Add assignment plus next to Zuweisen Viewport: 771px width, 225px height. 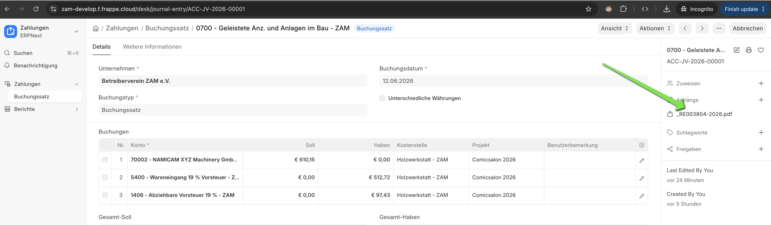pos(761,83)
